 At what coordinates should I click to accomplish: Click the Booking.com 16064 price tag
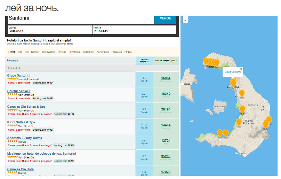pos(43,83)
